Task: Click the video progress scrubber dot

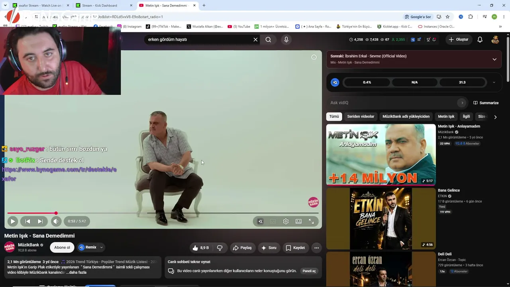Action: (56, 213)
